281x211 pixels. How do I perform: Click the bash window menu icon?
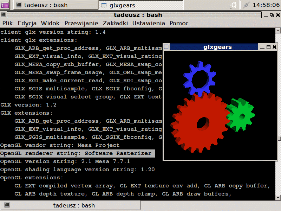click(3, 15)
